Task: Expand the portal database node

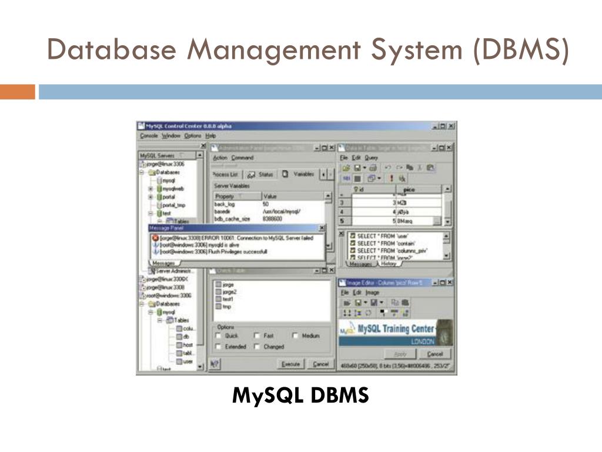Action: coord(151,197)
